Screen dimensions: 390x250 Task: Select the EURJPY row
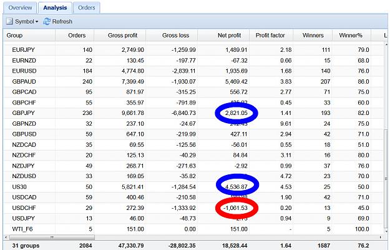coord(193,50)
